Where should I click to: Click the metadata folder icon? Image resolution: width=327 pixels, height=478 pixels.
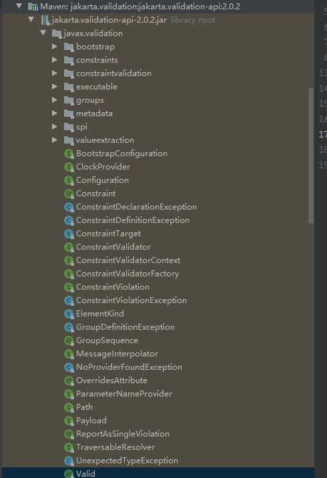[x=69, y=113]
